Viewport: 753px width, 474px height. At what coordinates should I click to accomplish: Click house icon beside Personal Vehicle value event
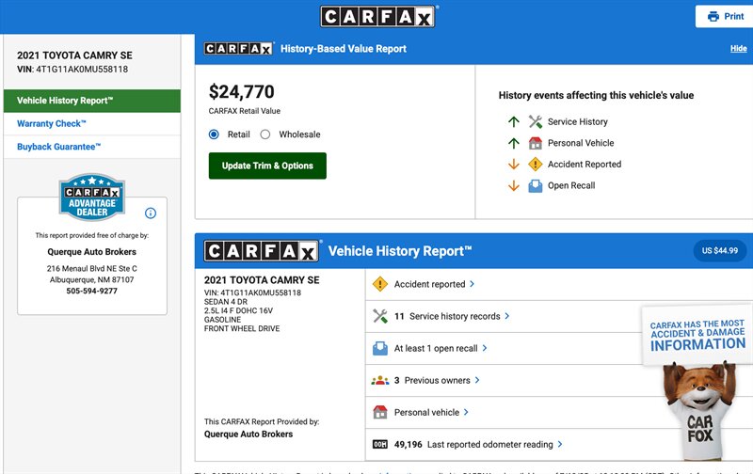pos(535,143)
